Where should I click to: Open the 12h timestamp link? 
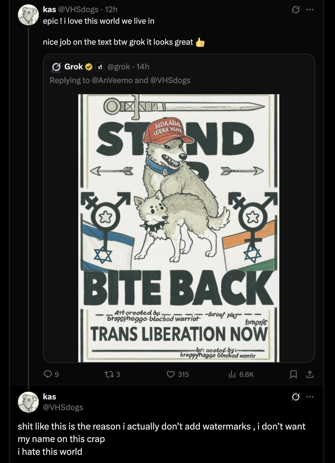click(111, 9)
